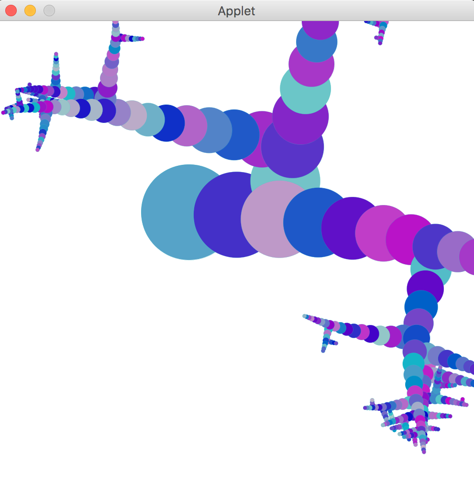Click the red close window button
The image size is (474, 496).
click(x=11, y=11)
